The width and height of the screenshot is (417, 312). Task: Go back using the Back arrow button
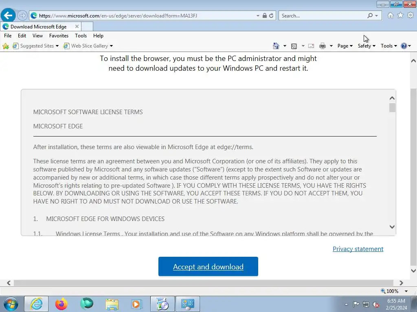[x=8, y=15]
